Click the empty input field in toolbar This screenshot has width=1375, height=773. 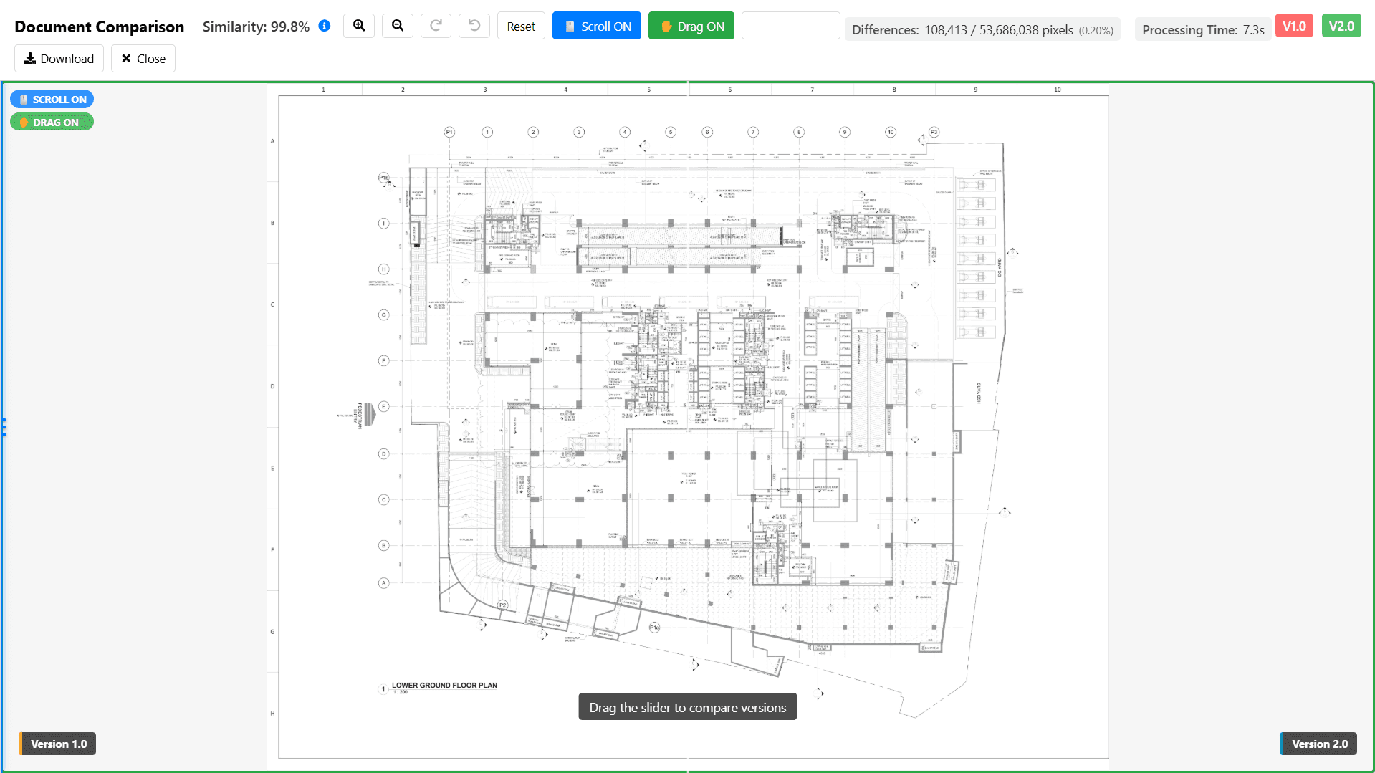tap(790, 26)
